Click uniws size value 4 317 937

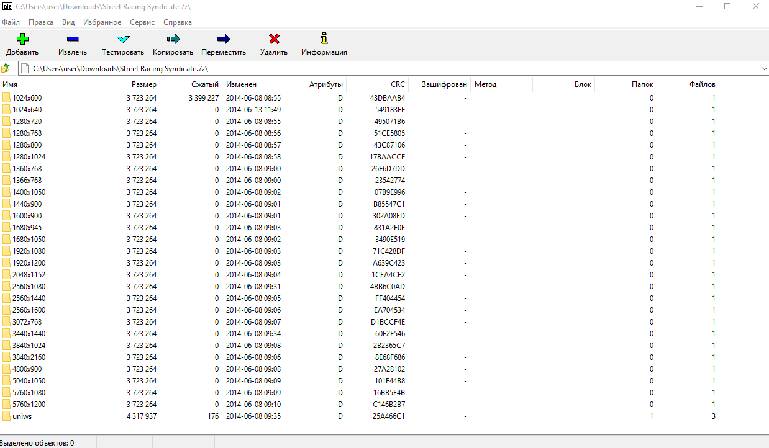[x=142, y=416]
